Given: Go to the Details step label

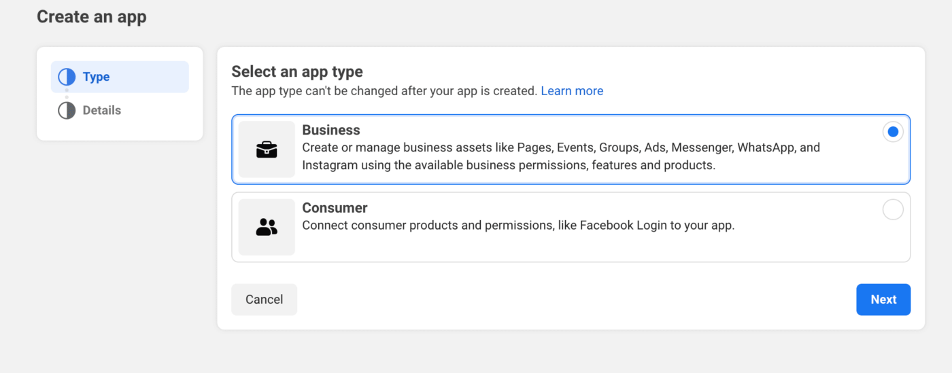Looking at the screenshot, I should [x=102, y=110].
